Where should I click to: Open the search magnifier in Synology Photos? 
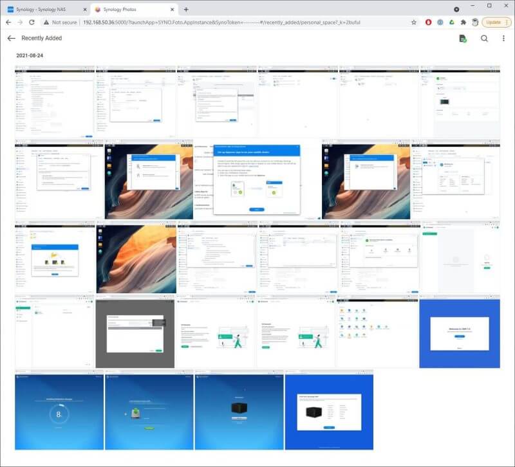coord(484,39)
